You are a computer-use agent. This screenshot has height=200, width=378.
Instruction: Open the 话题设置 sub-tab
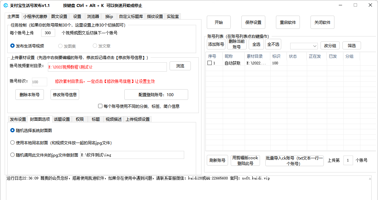coord(62,119)
